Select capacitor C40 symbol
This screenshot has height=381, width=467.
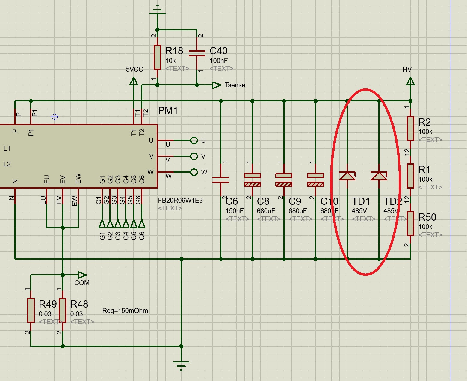[197, 53]
